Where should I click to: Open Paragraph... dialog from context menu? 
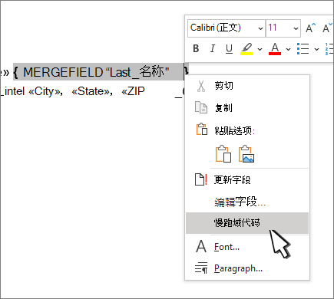pos(247,268)
